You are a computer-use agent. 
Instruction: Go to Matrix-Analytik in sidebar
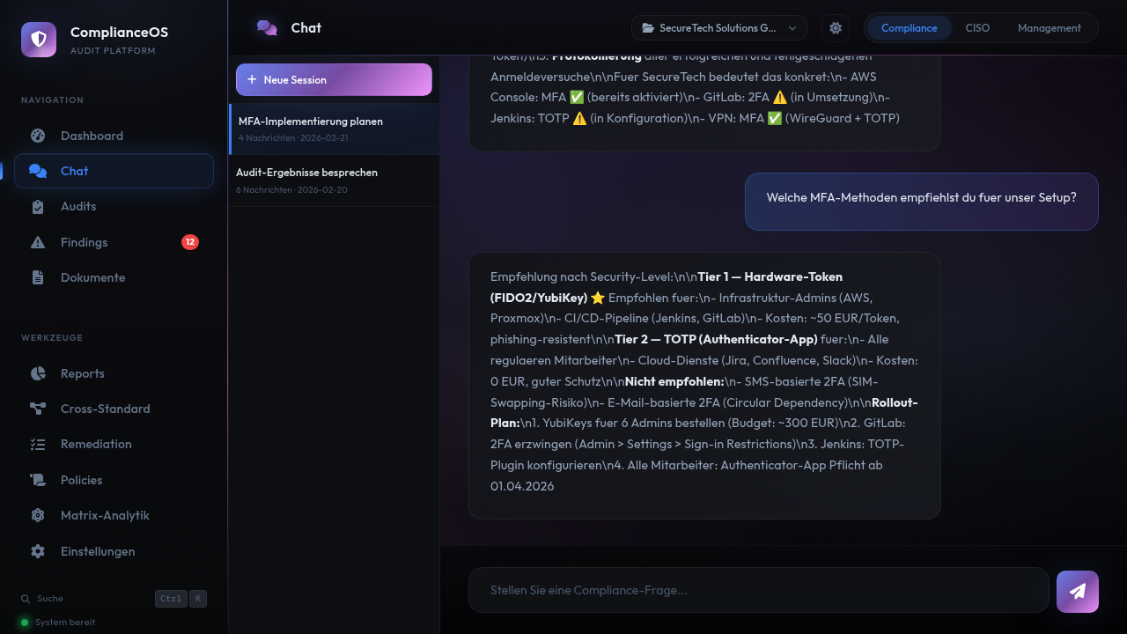tap(104, 515)
